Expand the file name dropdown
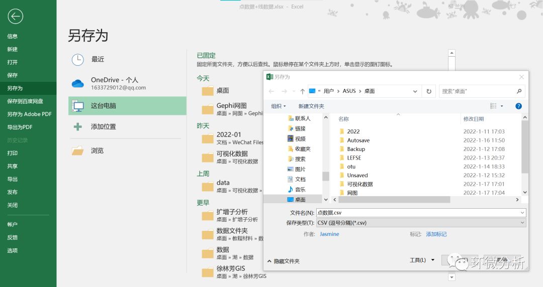This screenshot has width=543, height=287. coord(522,213)
